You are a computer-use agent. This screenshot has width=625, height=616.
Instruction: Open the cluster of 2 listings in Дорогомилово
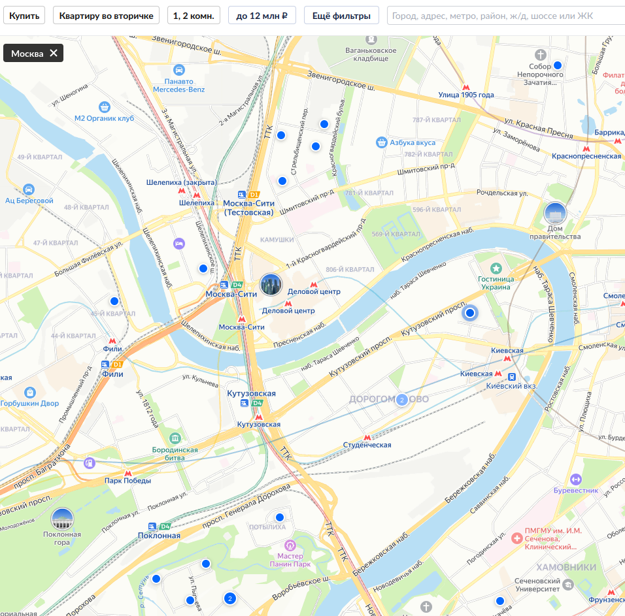click(402, 400)
